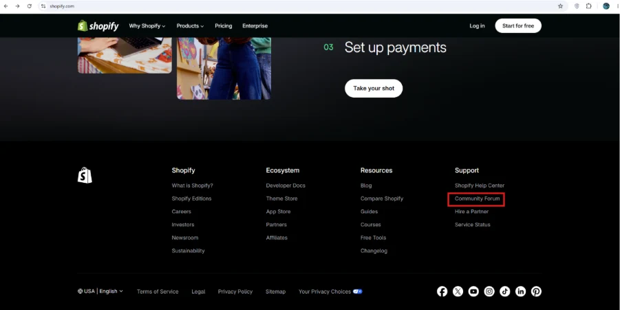Open the Courses footer link

(370, 225)
